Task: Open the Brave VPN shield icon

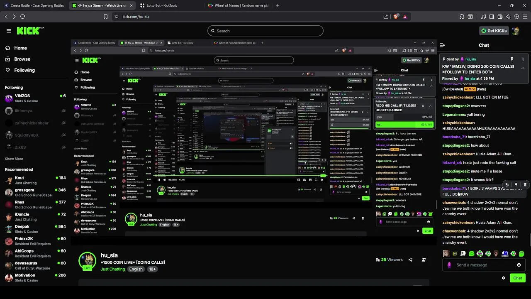Action: (516, 17)
